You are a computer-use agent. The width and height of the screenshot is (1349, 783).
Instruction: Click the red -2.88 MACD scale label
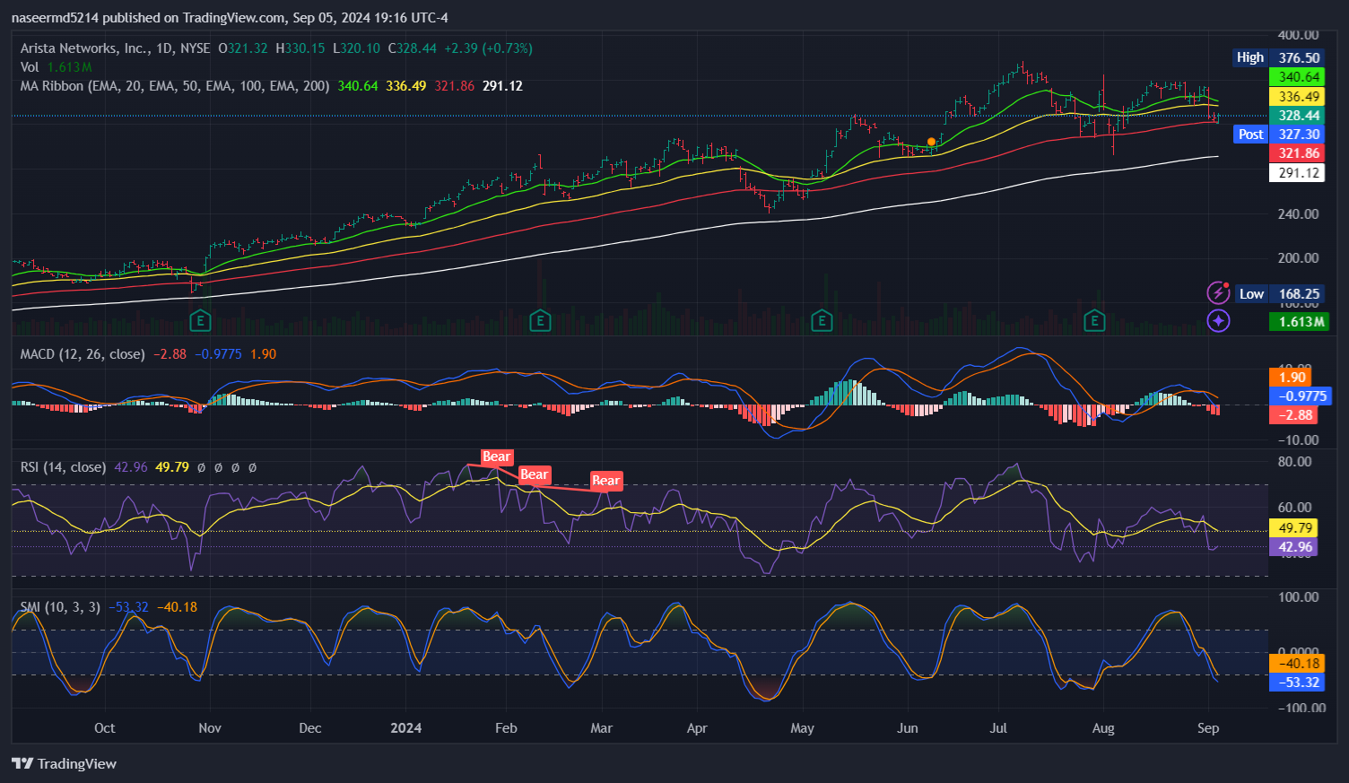(x=1293, y=415)
